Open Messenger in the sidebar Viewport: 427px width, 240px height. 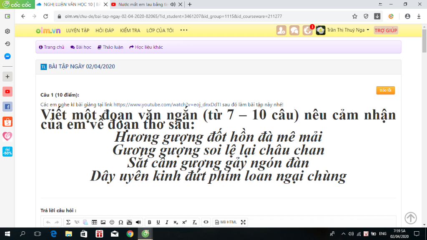[8, 56]
